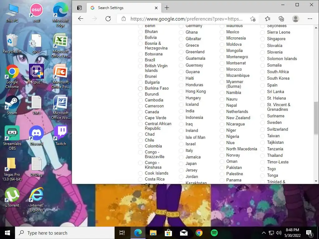Click scrollbar down arrow on page
The height and width of the screenshot is (239, 319).
(316, 181)
